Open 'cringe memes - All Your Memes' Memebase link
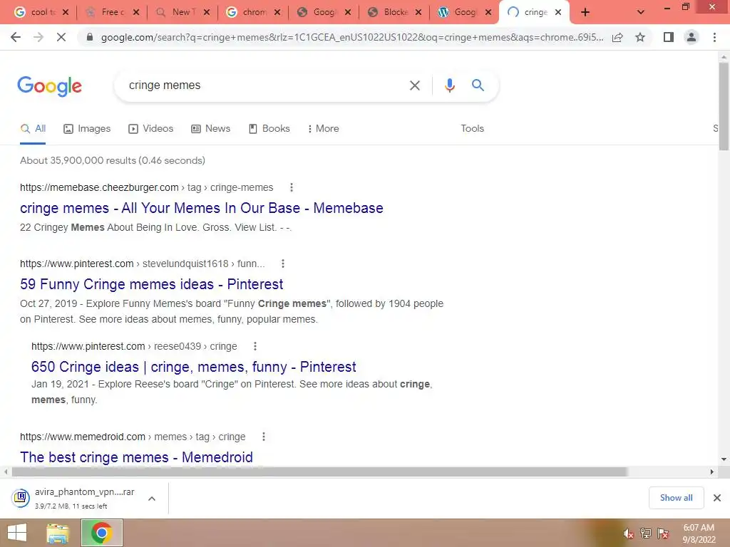The image size is (730, 547). pos(202,208)
